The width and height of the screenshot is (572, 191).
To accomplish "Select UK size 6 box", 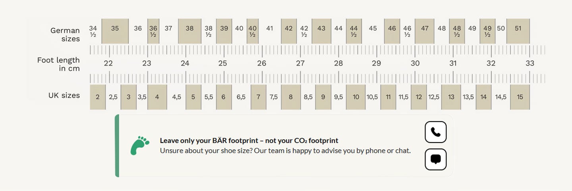I will [224, 97].
